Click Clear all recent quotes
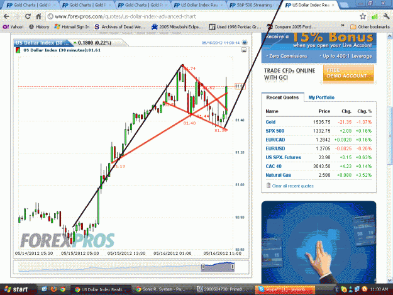 [293, 186]
